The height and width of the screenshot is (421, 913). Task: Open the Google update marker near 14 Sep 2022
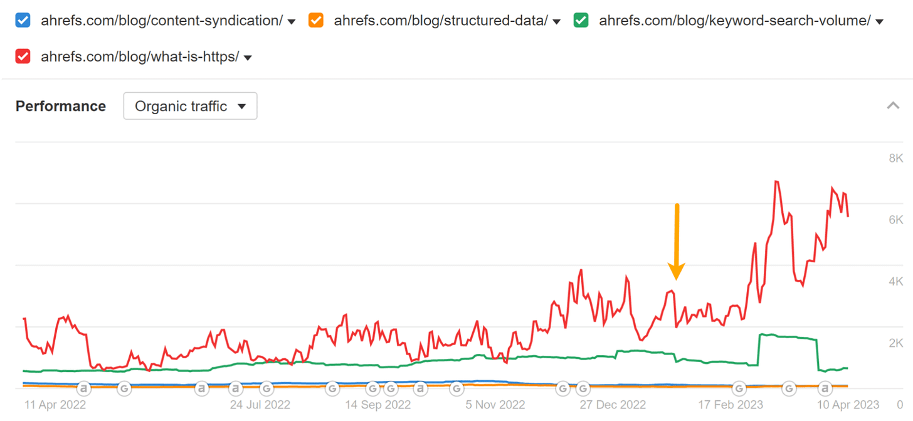coord(373,388)
